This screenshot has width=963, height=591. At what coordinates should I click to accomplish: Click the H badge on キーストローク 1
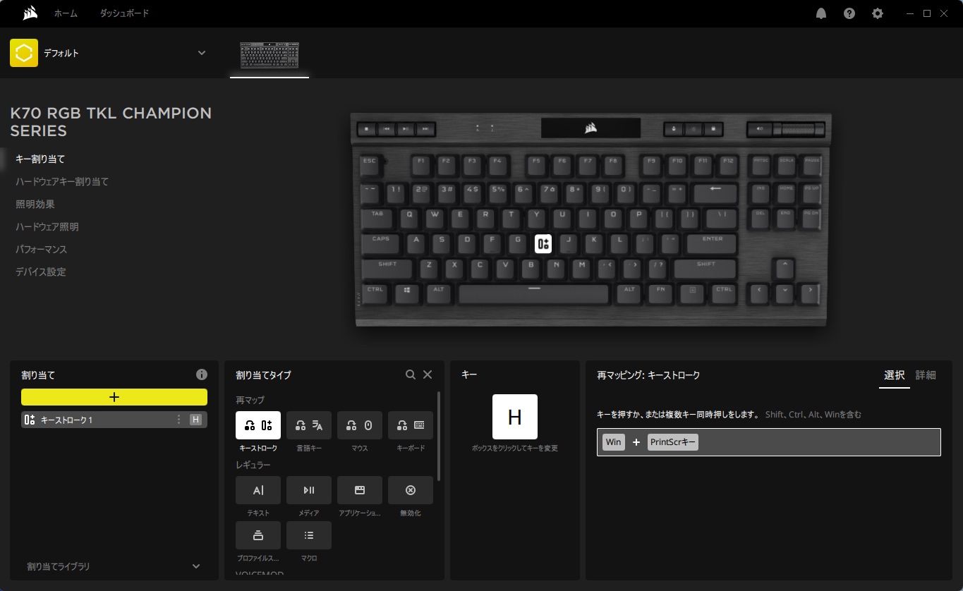[x=196, y=420]
